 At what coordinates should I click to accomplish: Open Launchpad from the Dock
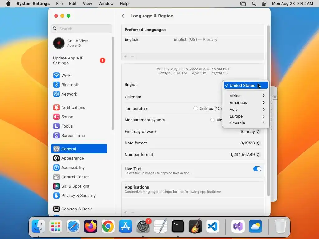[x=56, y=226]
